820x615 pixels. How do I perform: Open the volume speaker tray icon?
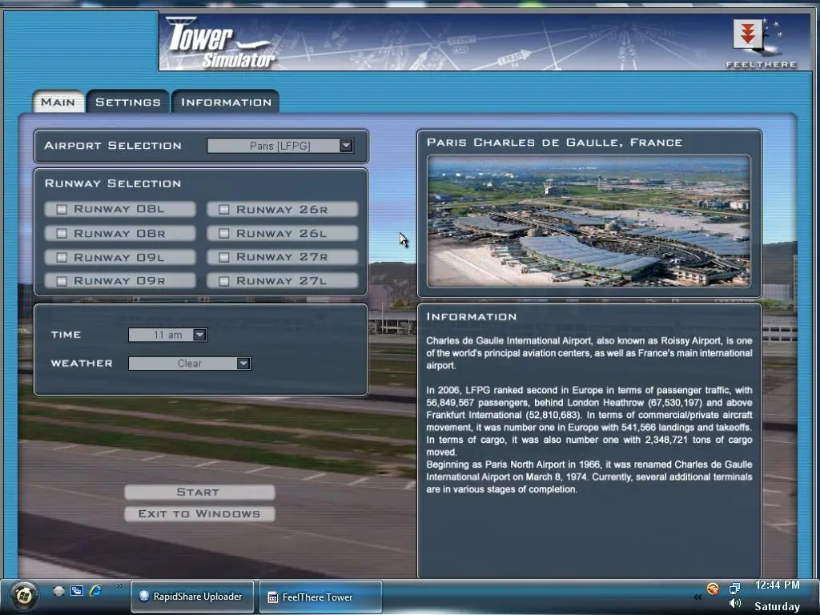[735, 604]
